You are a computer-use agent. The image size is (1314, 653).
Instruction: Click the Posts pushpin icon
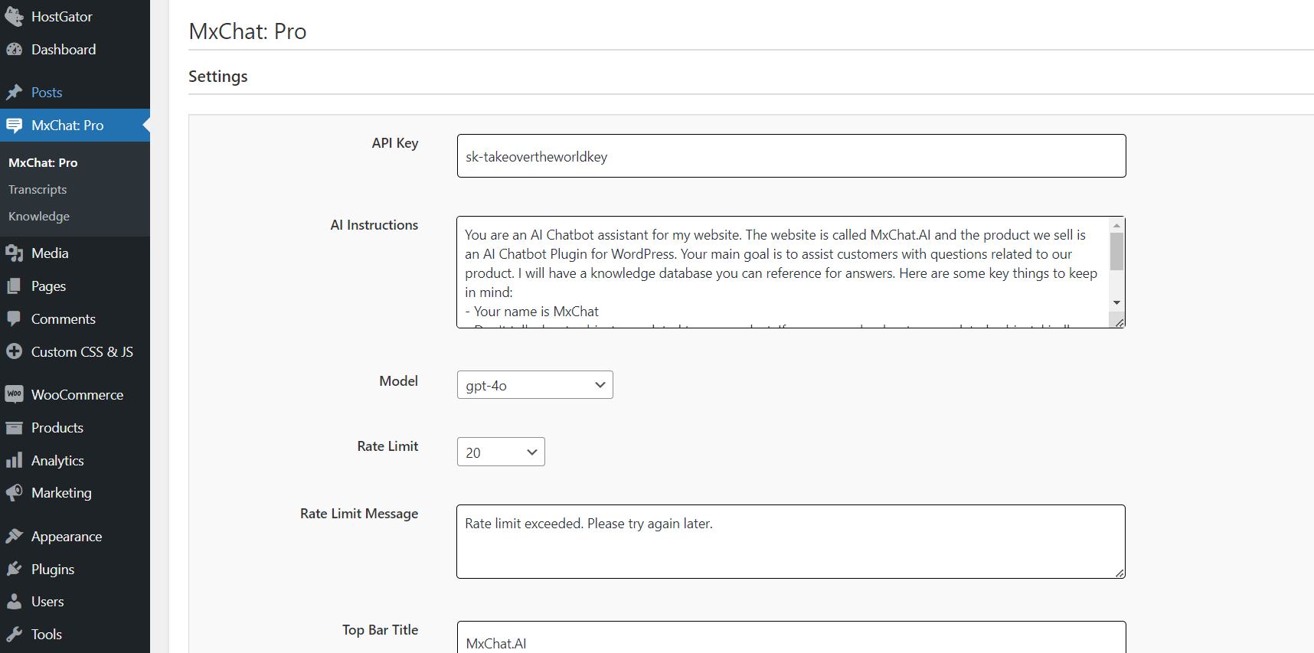(x=15, y=93)
